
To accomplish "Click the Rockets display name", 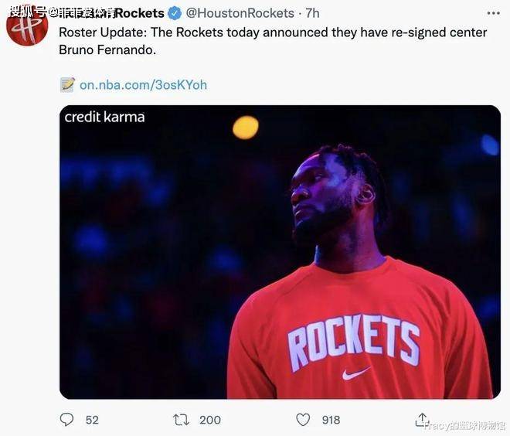I will 139,13.
